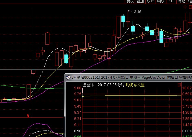Image resolution: width=192 pixels, height=137 pixels.
Task: Click the 9.88 price label on the left axis
Action: [x=69, y=88]
